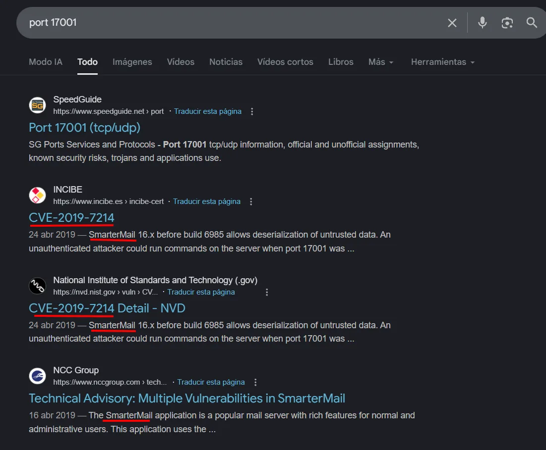Viewport: 546px width, 450px height.
Task: Open more options for INCIBE result
Action: coord(251,202)
